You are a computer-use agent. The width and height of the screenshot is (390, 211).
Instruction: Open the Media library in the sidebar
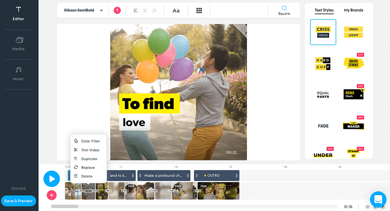pyautogui.click(x=18, y=44)
